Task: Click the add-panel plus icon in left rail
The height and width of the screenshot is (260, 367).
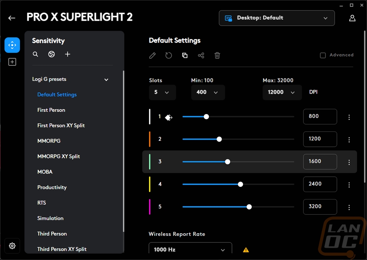Action: (x=12, y=62)
